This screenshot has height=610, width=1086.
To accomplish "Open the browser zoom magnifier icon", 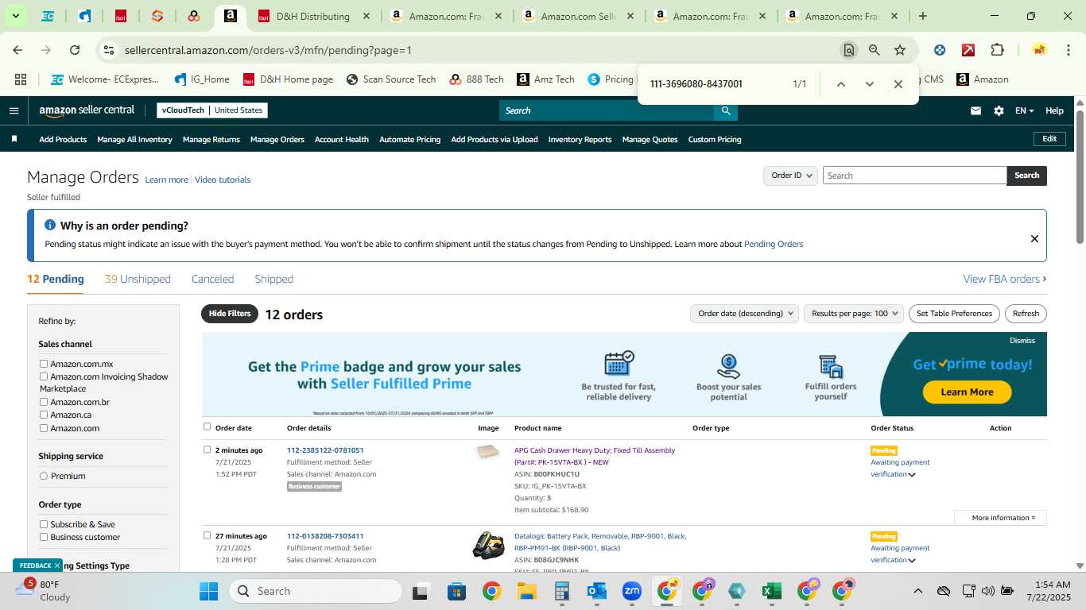I will 875,50.
